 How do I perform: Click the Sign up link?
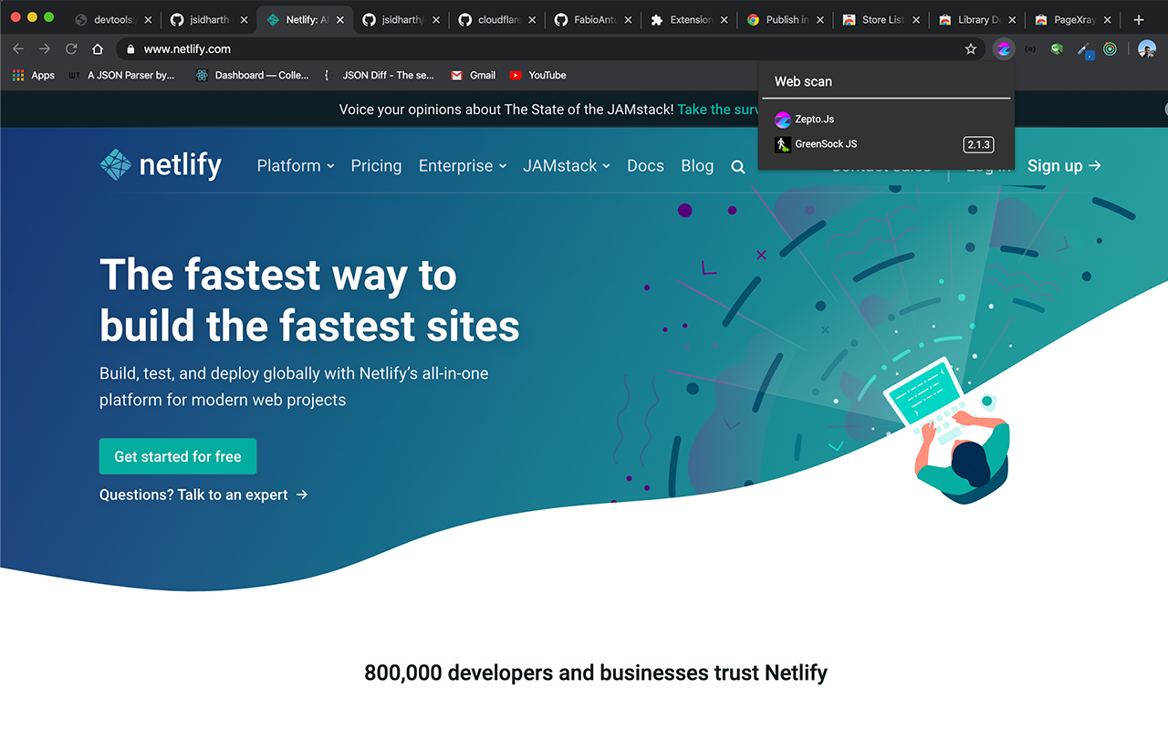pos(1064,166)
